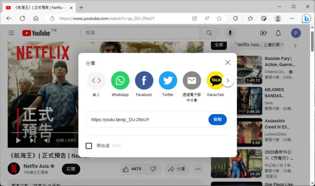Subscribe to the Netflix Asia channel

(x=71, y=169)
